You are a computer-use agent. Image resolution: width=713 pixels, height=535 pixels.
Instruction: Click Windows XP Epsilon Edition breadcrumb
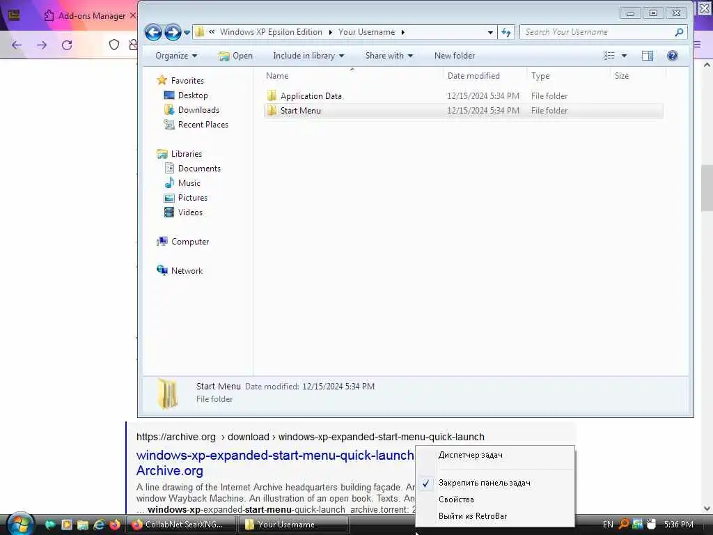(x=271, y=32)
